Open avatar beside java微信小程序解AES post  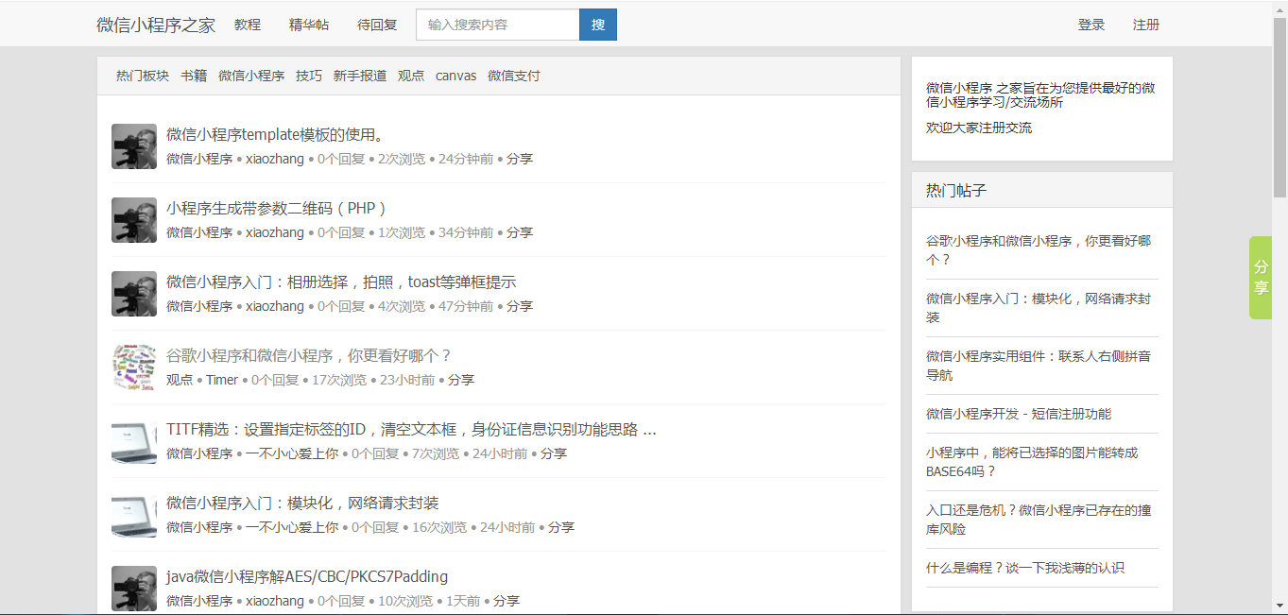coord(134,589)
